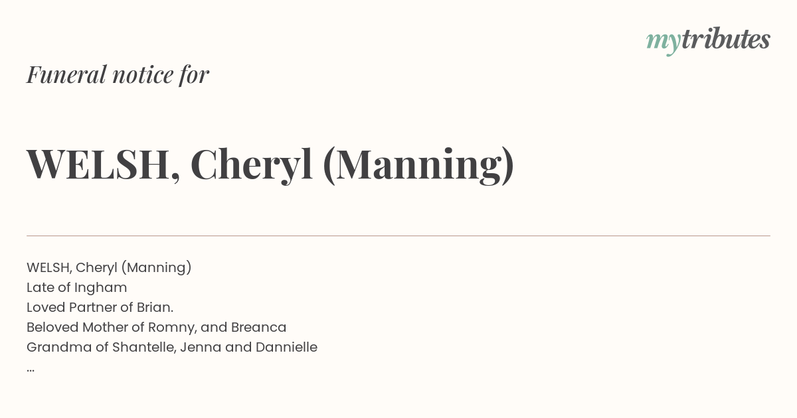Click the mytributes logo
Image resolution: width=797 pixels, height=418 pixels.
[708, 40]
